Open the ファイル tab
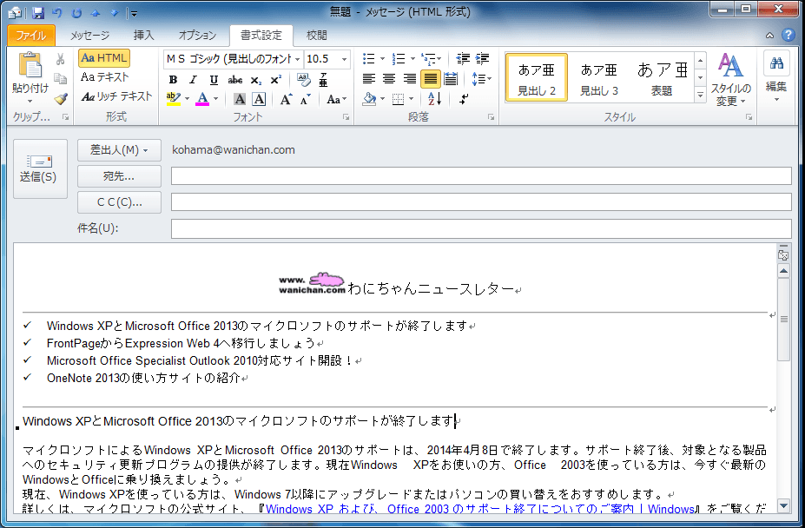805x528 pixels. click(30, 35)
